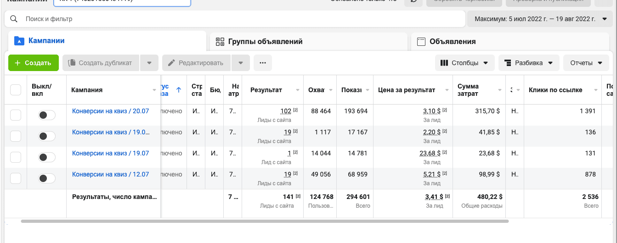Click the ads window icon
The height and width of the screenshot is (243, 617).
(421, 41)
